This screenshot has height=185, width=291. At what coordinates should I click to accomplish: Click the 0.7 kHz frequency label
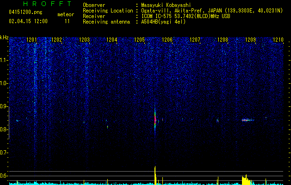4,153
